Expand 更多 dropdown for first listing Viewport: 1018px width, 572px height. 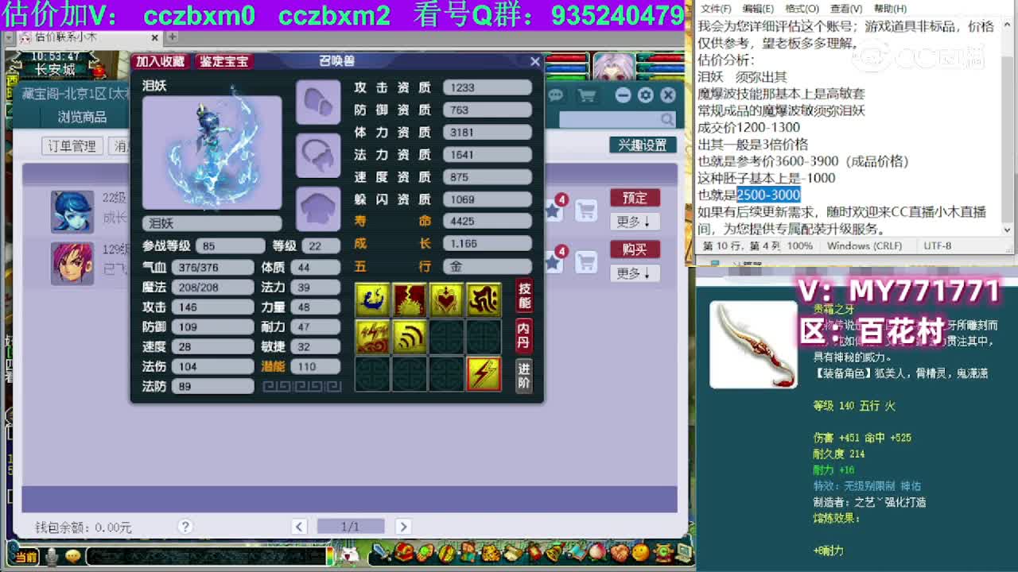pyautogui.click(x=634, y=222)
